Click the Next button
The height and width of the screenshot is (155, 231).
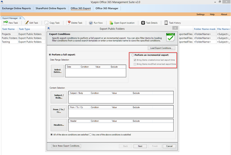click(x=140, y=146)
